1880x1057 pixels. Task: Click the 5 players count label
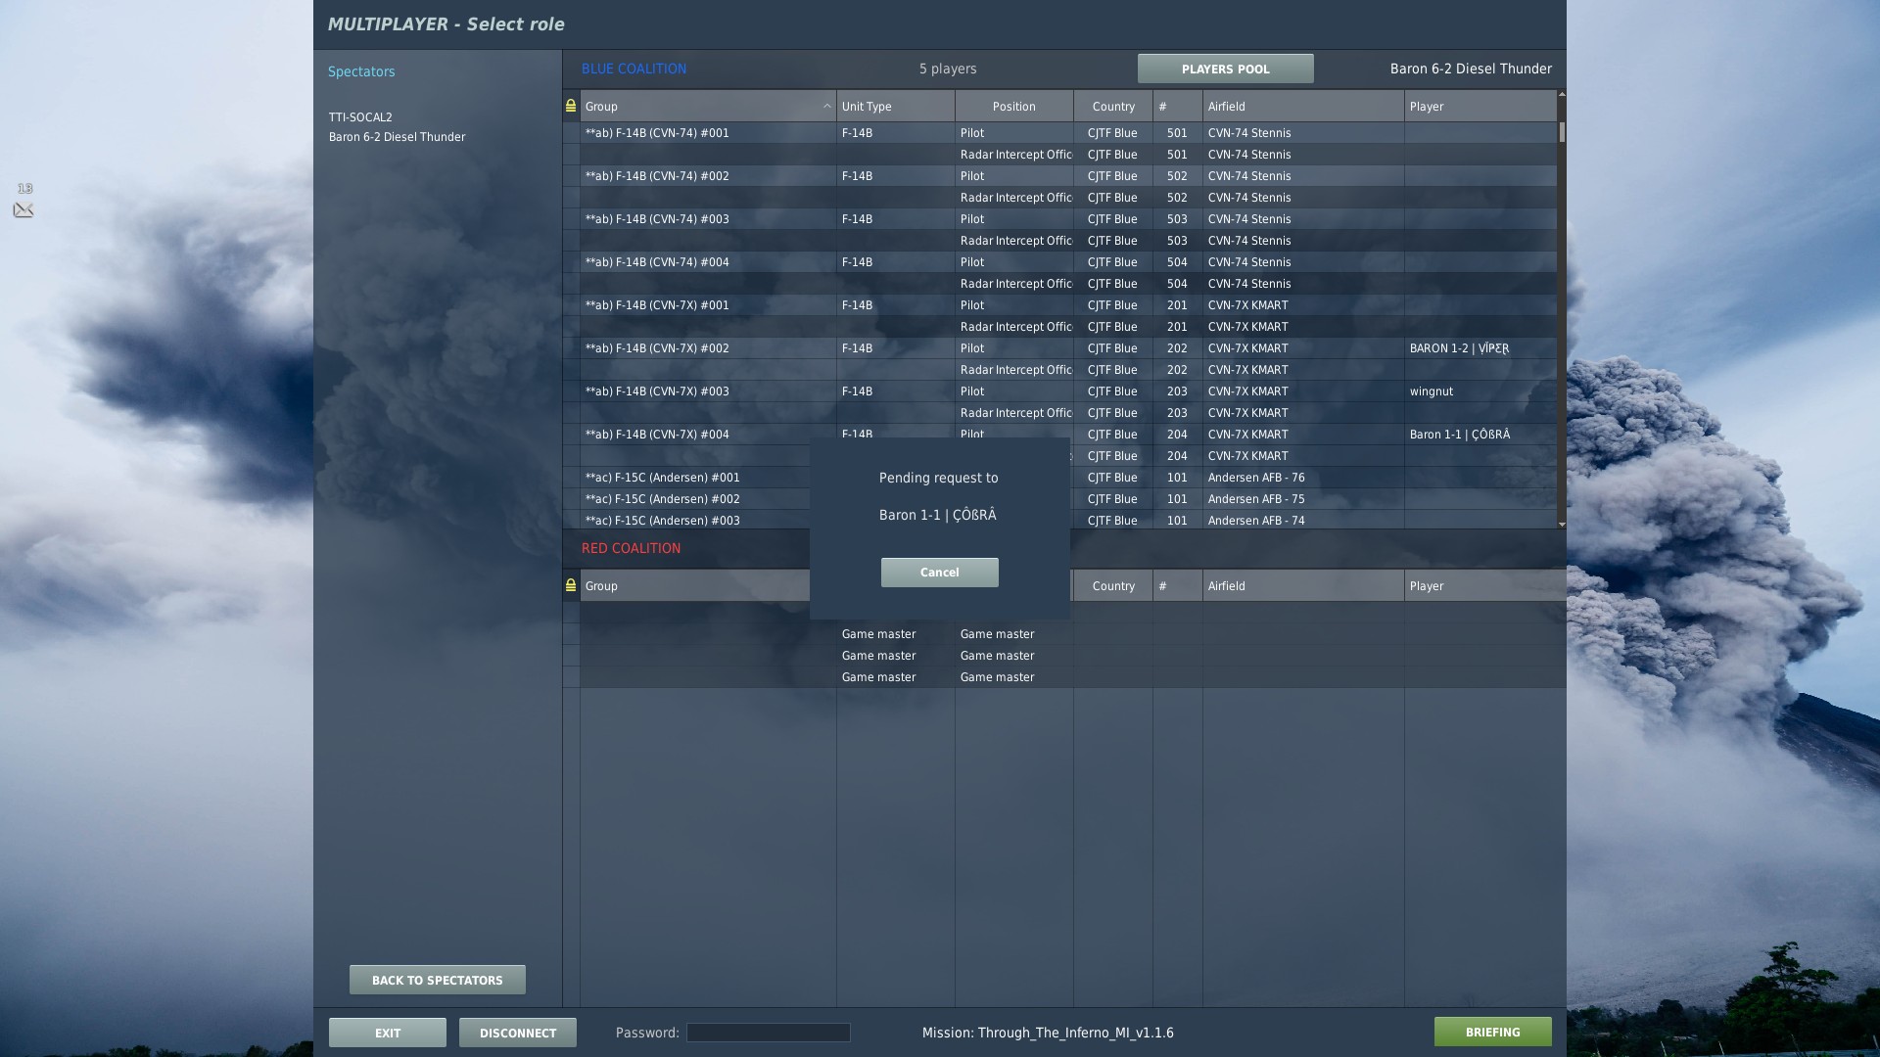pos(947,69)
